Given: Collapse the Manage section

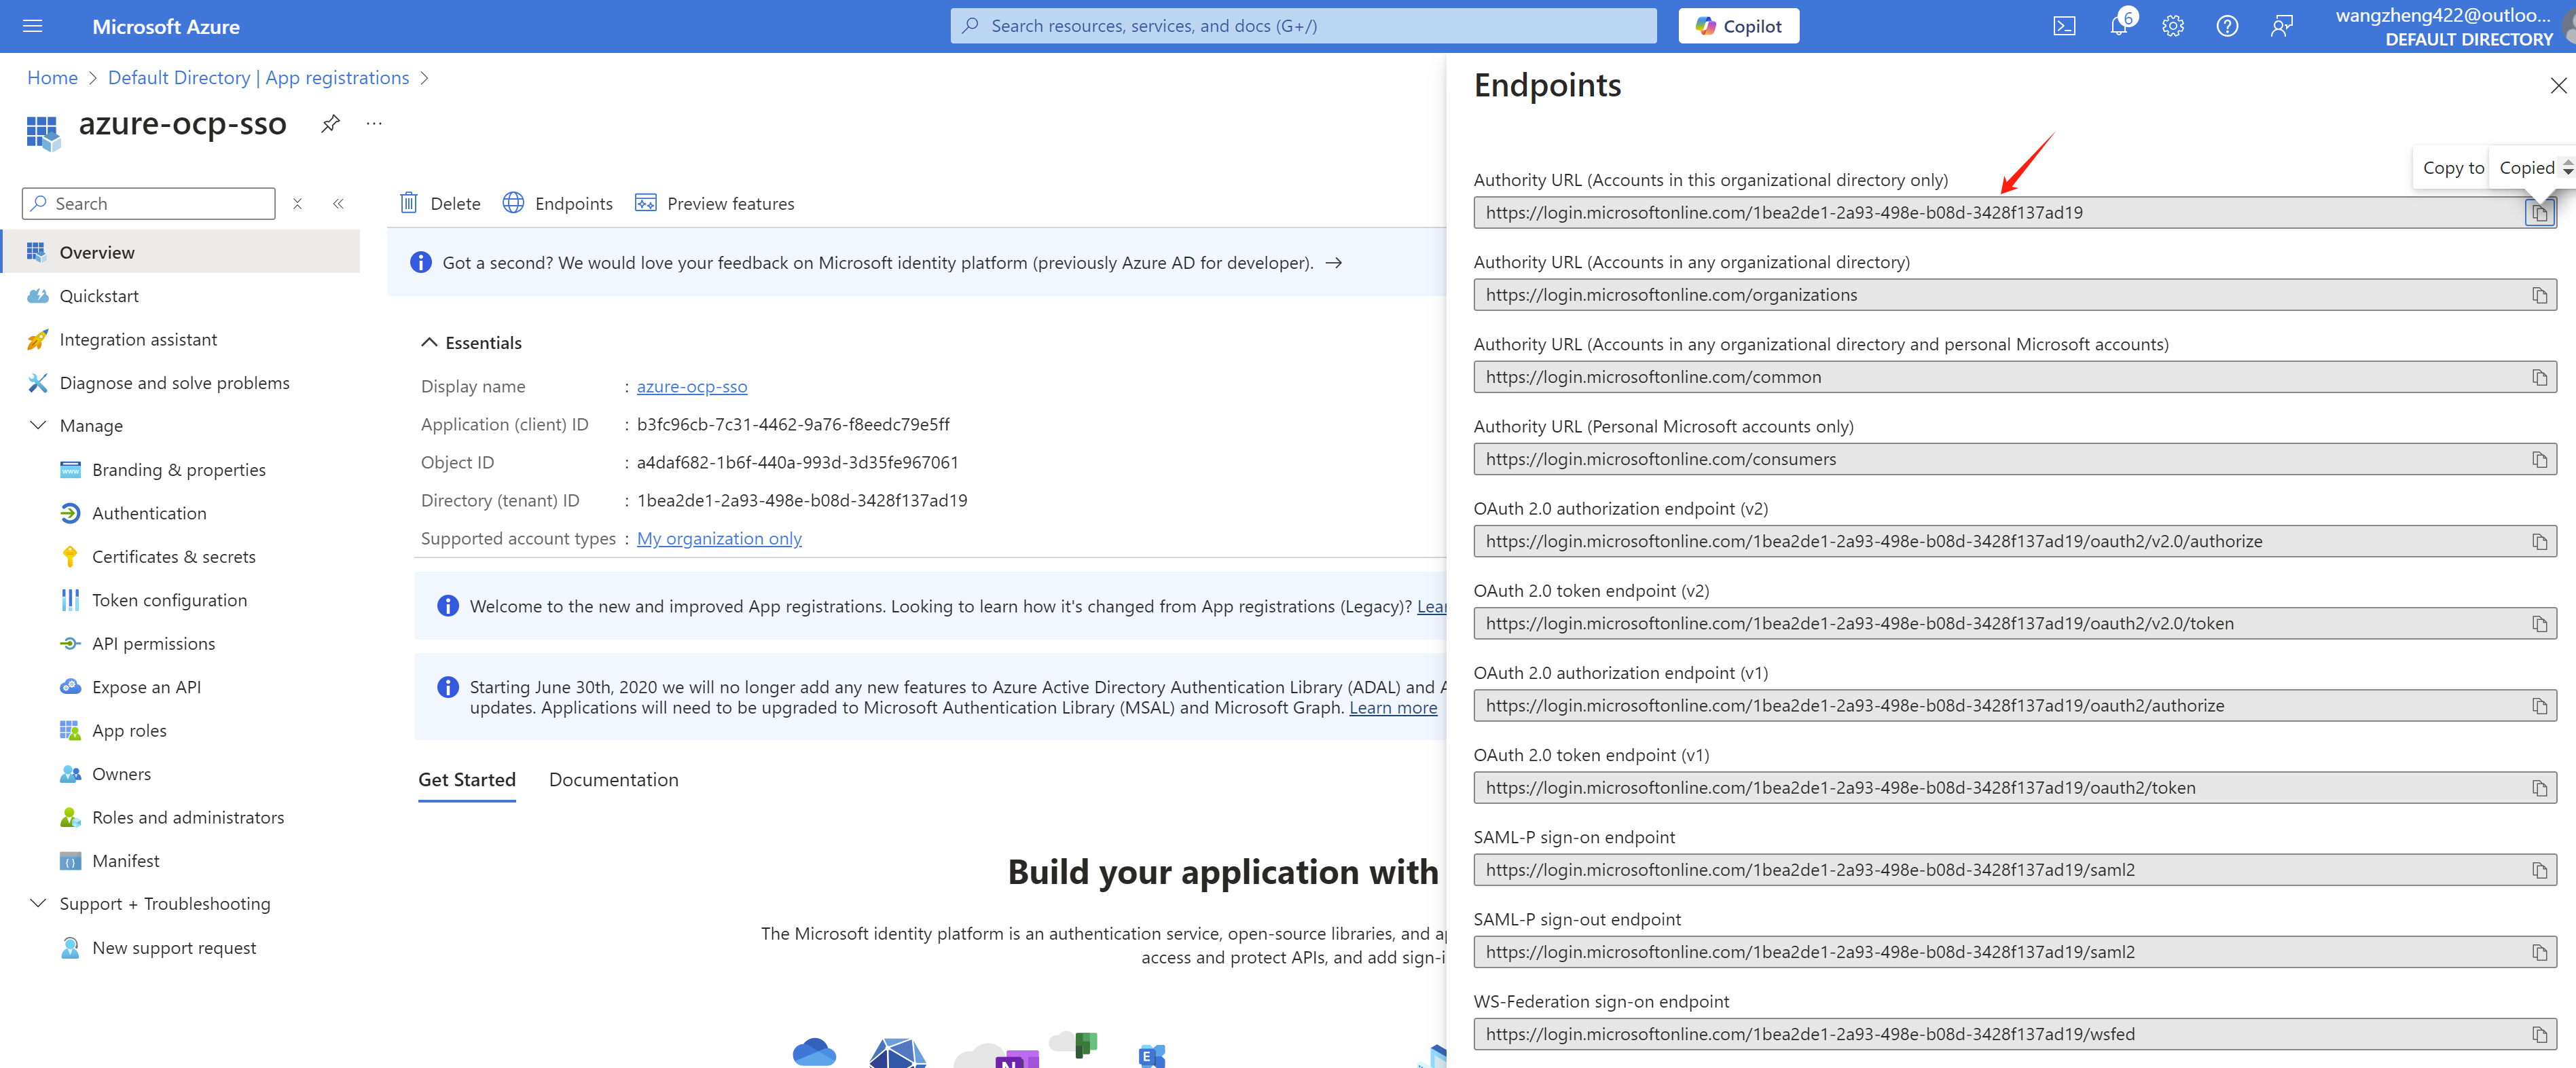Looking at the screenshot, I should pyautogui.click(x=38, y=426).
